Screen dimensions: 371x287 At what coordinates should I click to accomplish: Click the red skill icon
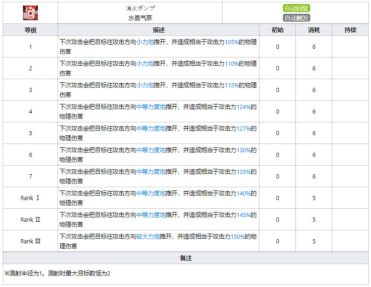30,13
